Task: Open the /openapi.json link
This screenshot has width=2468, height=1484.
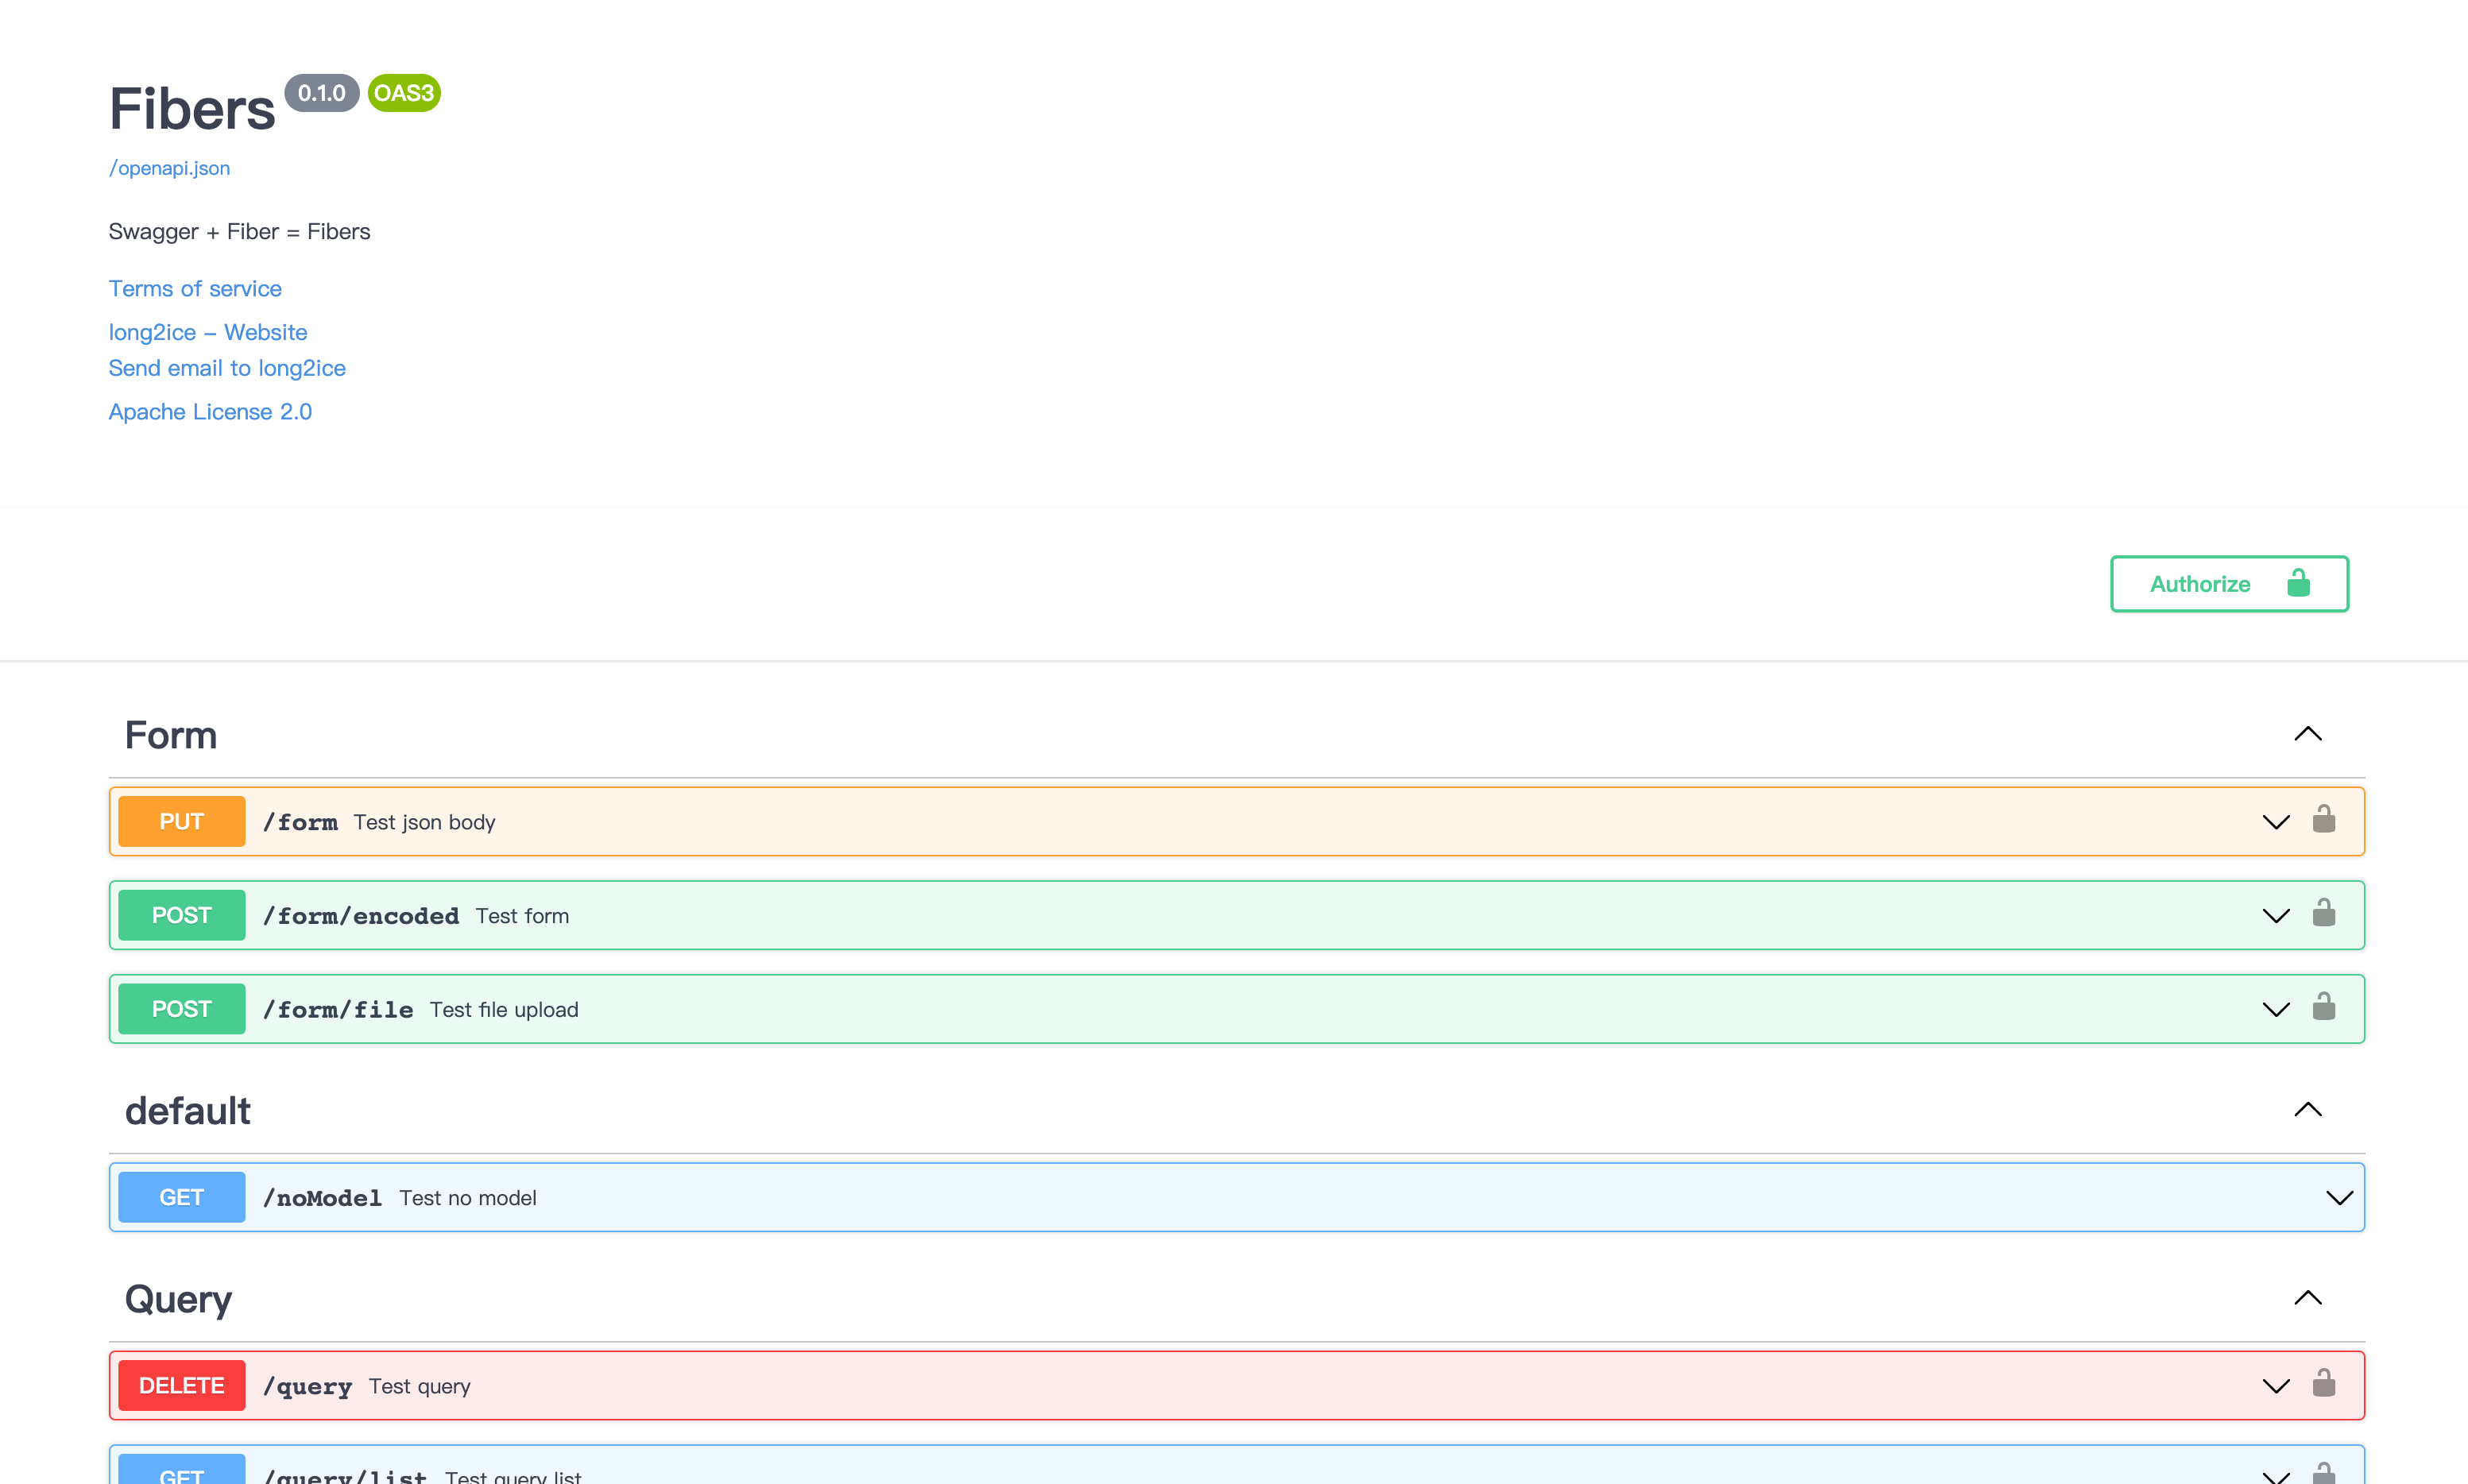Action: (x=169, y=168)
